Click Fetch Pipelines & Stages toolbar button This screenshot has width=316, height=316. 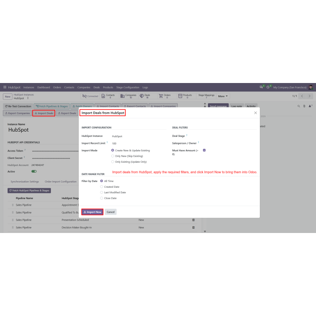(x=52, y=106)
